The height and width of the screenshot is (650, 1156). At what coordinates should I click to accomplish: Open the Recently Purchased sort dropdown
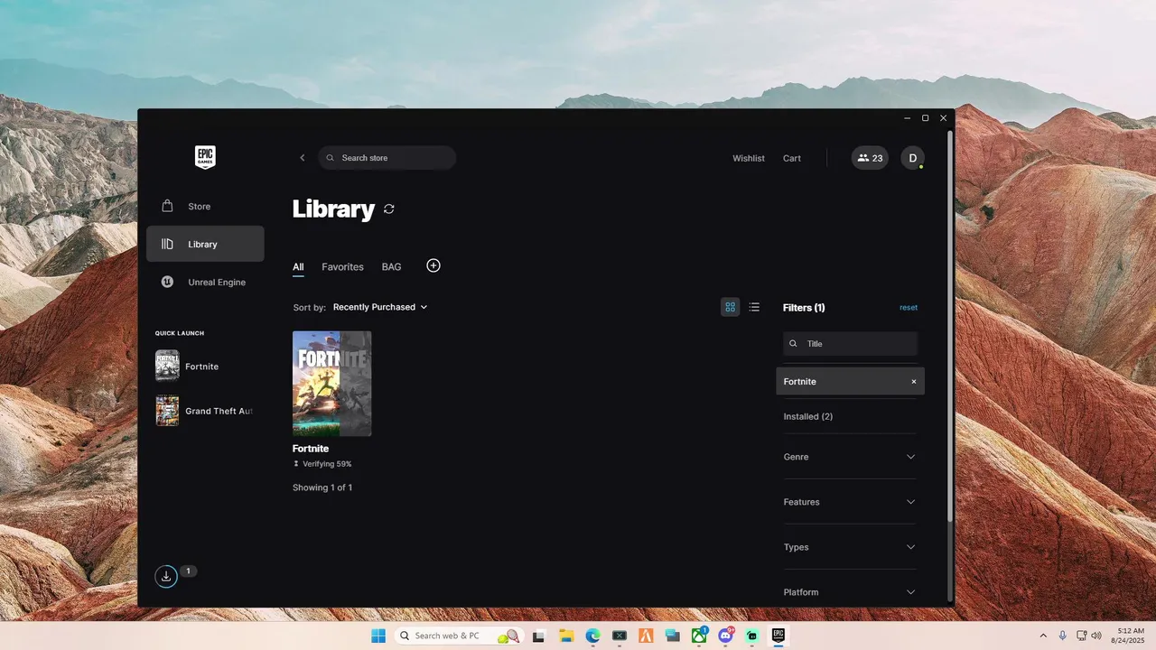pos(380,307)
